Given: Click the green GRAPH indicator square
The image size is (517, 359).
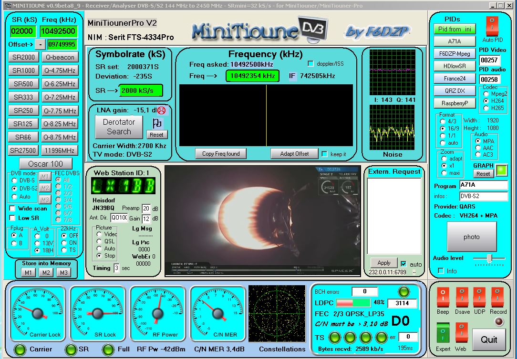Looking at the screenshot, I should point(501,170).
